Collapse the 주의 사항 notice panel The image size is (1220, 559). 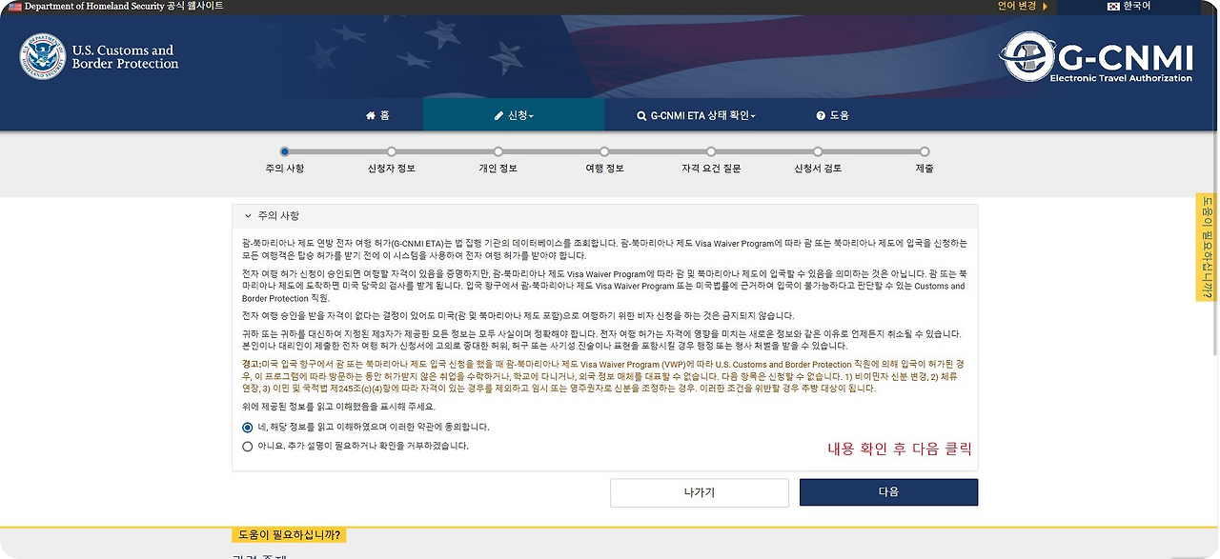(247, 215)
